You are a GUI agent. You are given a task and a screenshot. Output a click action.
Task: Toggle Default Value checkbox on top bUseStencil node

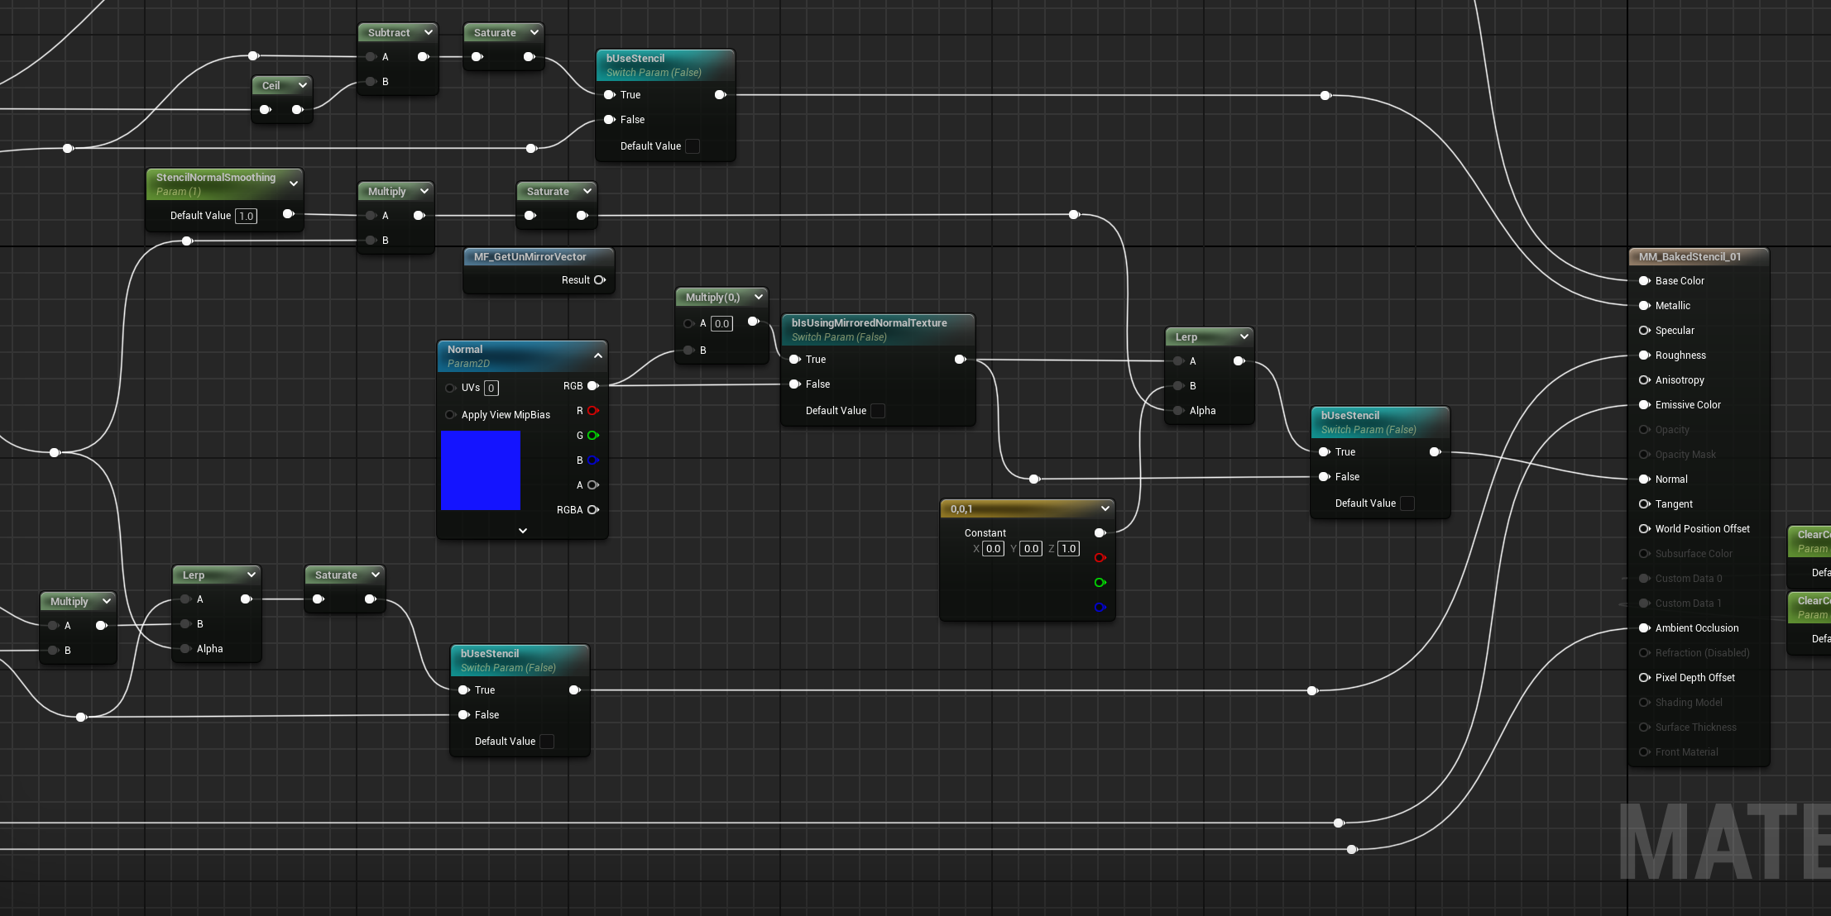693,146
